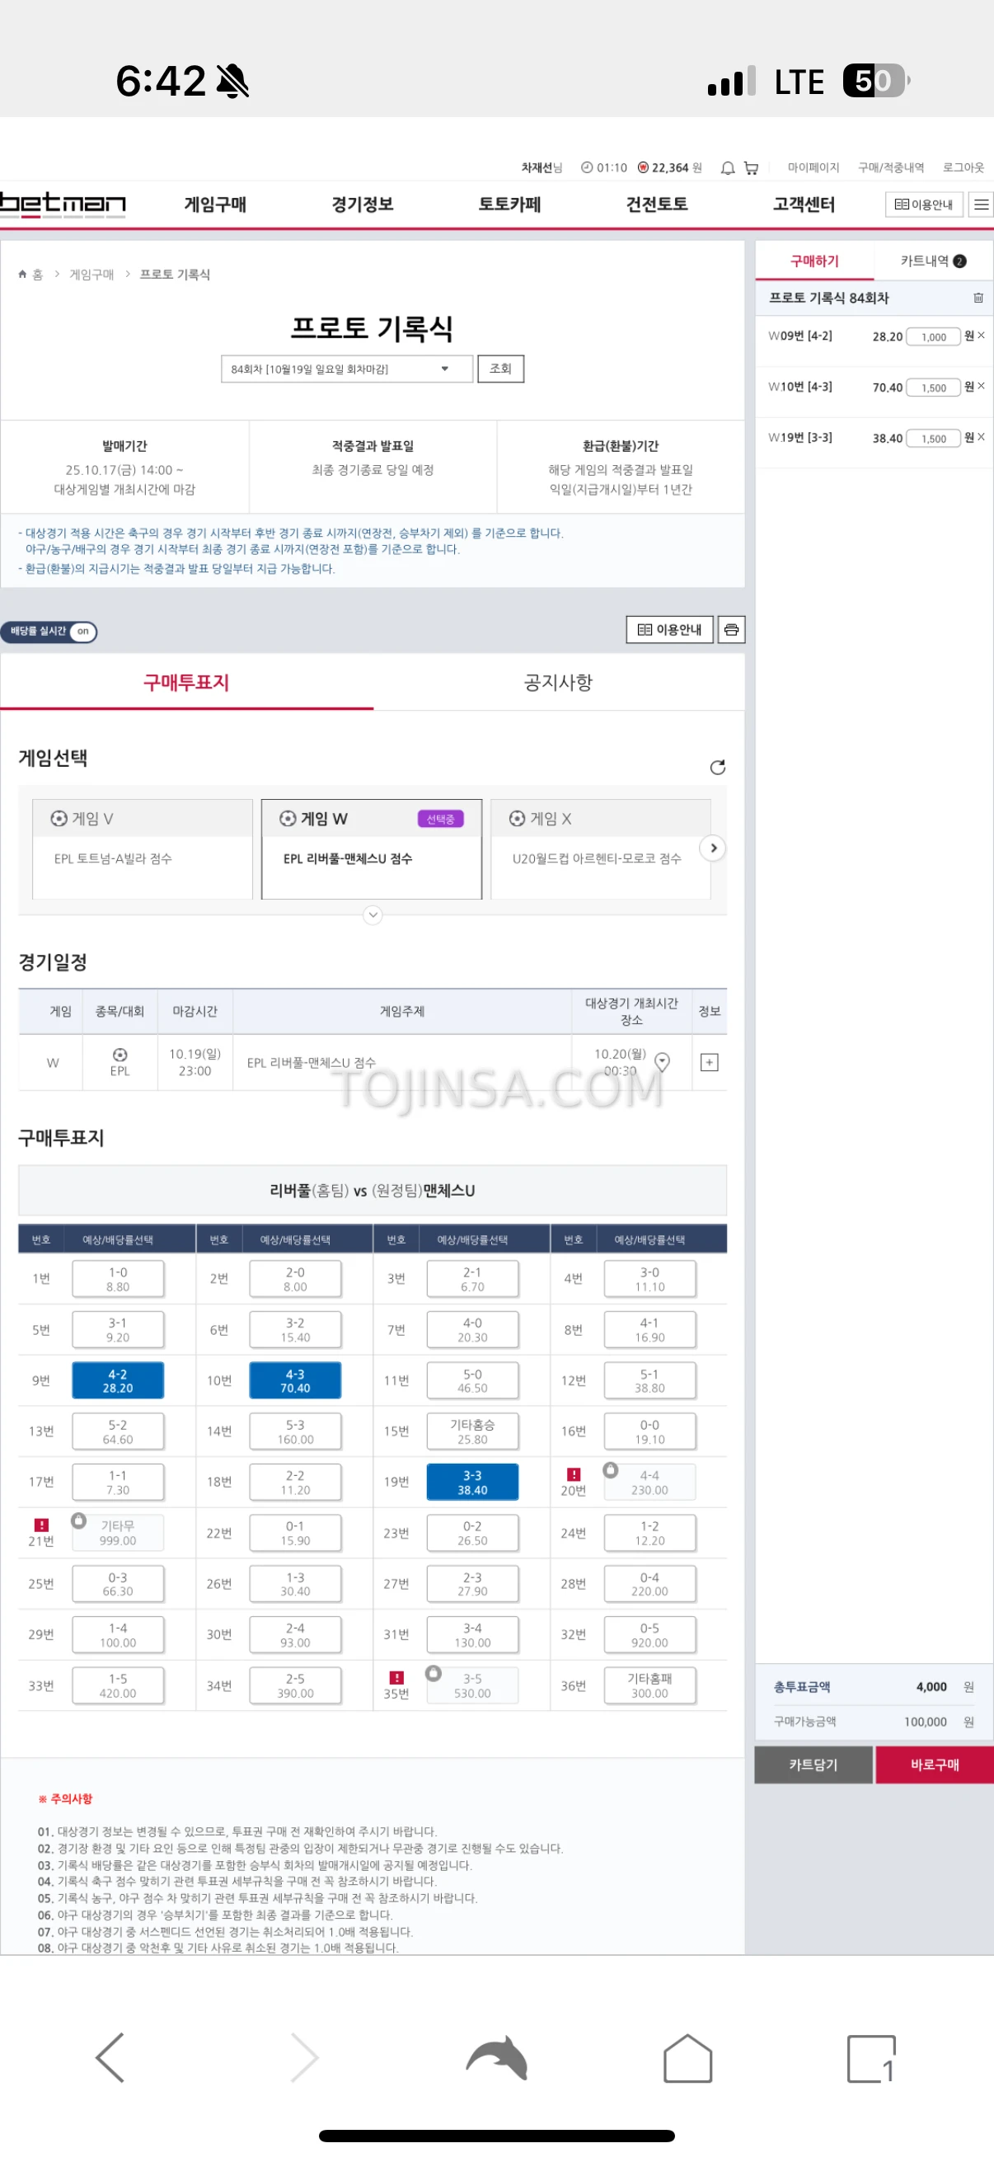Refresh the game selection list
Image resolution: width=994 pixels, height=2162 pixels.
pos(717,767)
